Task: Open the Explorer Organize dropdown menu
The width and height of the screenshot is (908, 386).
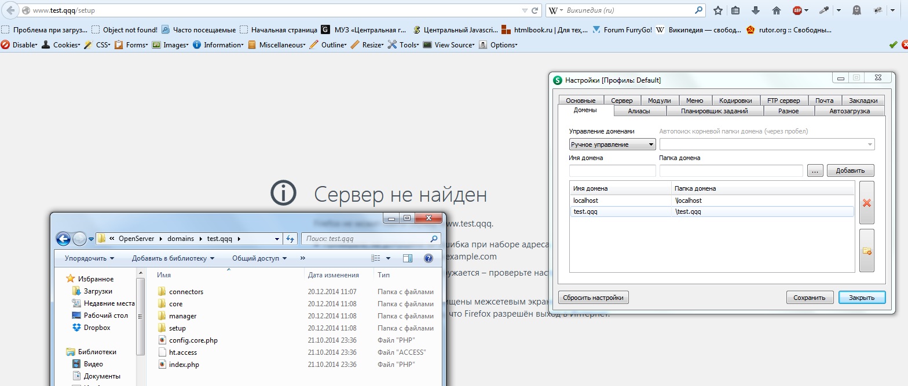Action: click(x=89, y=258)
